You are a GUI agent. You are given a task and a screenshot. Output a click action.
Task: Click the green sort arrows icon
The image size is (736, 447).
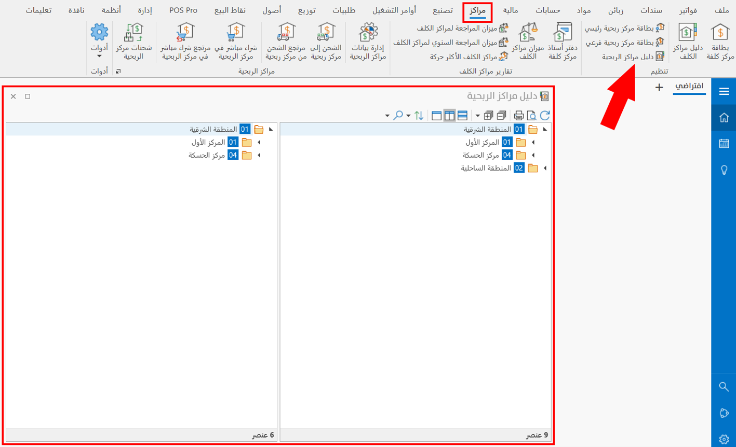pos(419,116)
